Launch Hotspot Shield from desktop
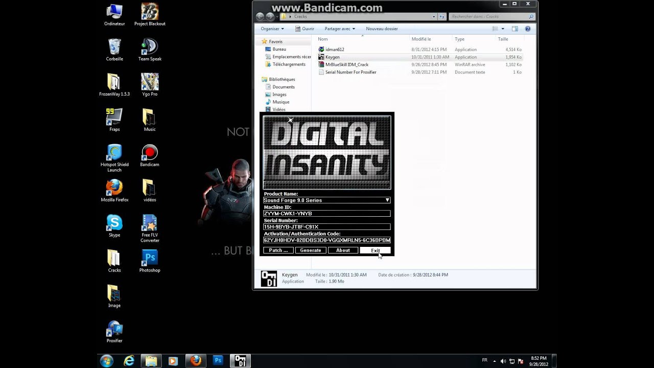Viewport: 654px width, 368px height. point(114,158)
